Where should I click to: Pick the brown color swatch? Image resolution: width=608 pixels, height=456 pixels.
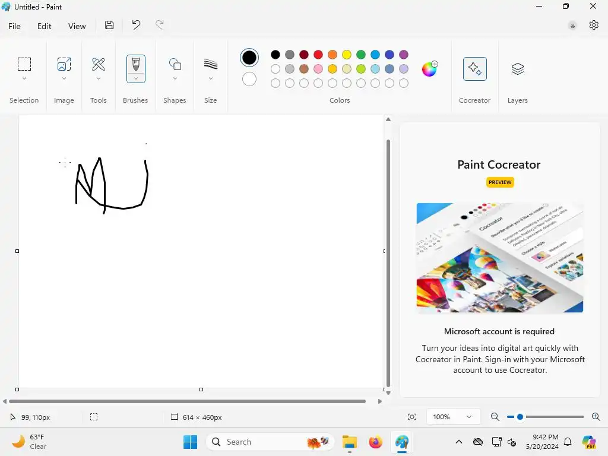coord(304,69)
